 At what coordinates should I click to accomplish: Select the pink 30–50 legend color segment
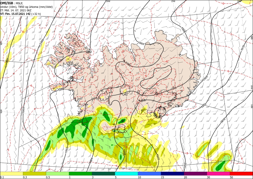(x=219, y=173)
